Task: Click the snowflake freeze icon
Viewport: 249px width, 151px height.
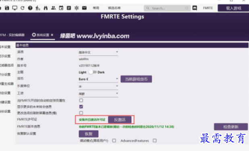Action: pyautogui.click(x=77, y=8)
